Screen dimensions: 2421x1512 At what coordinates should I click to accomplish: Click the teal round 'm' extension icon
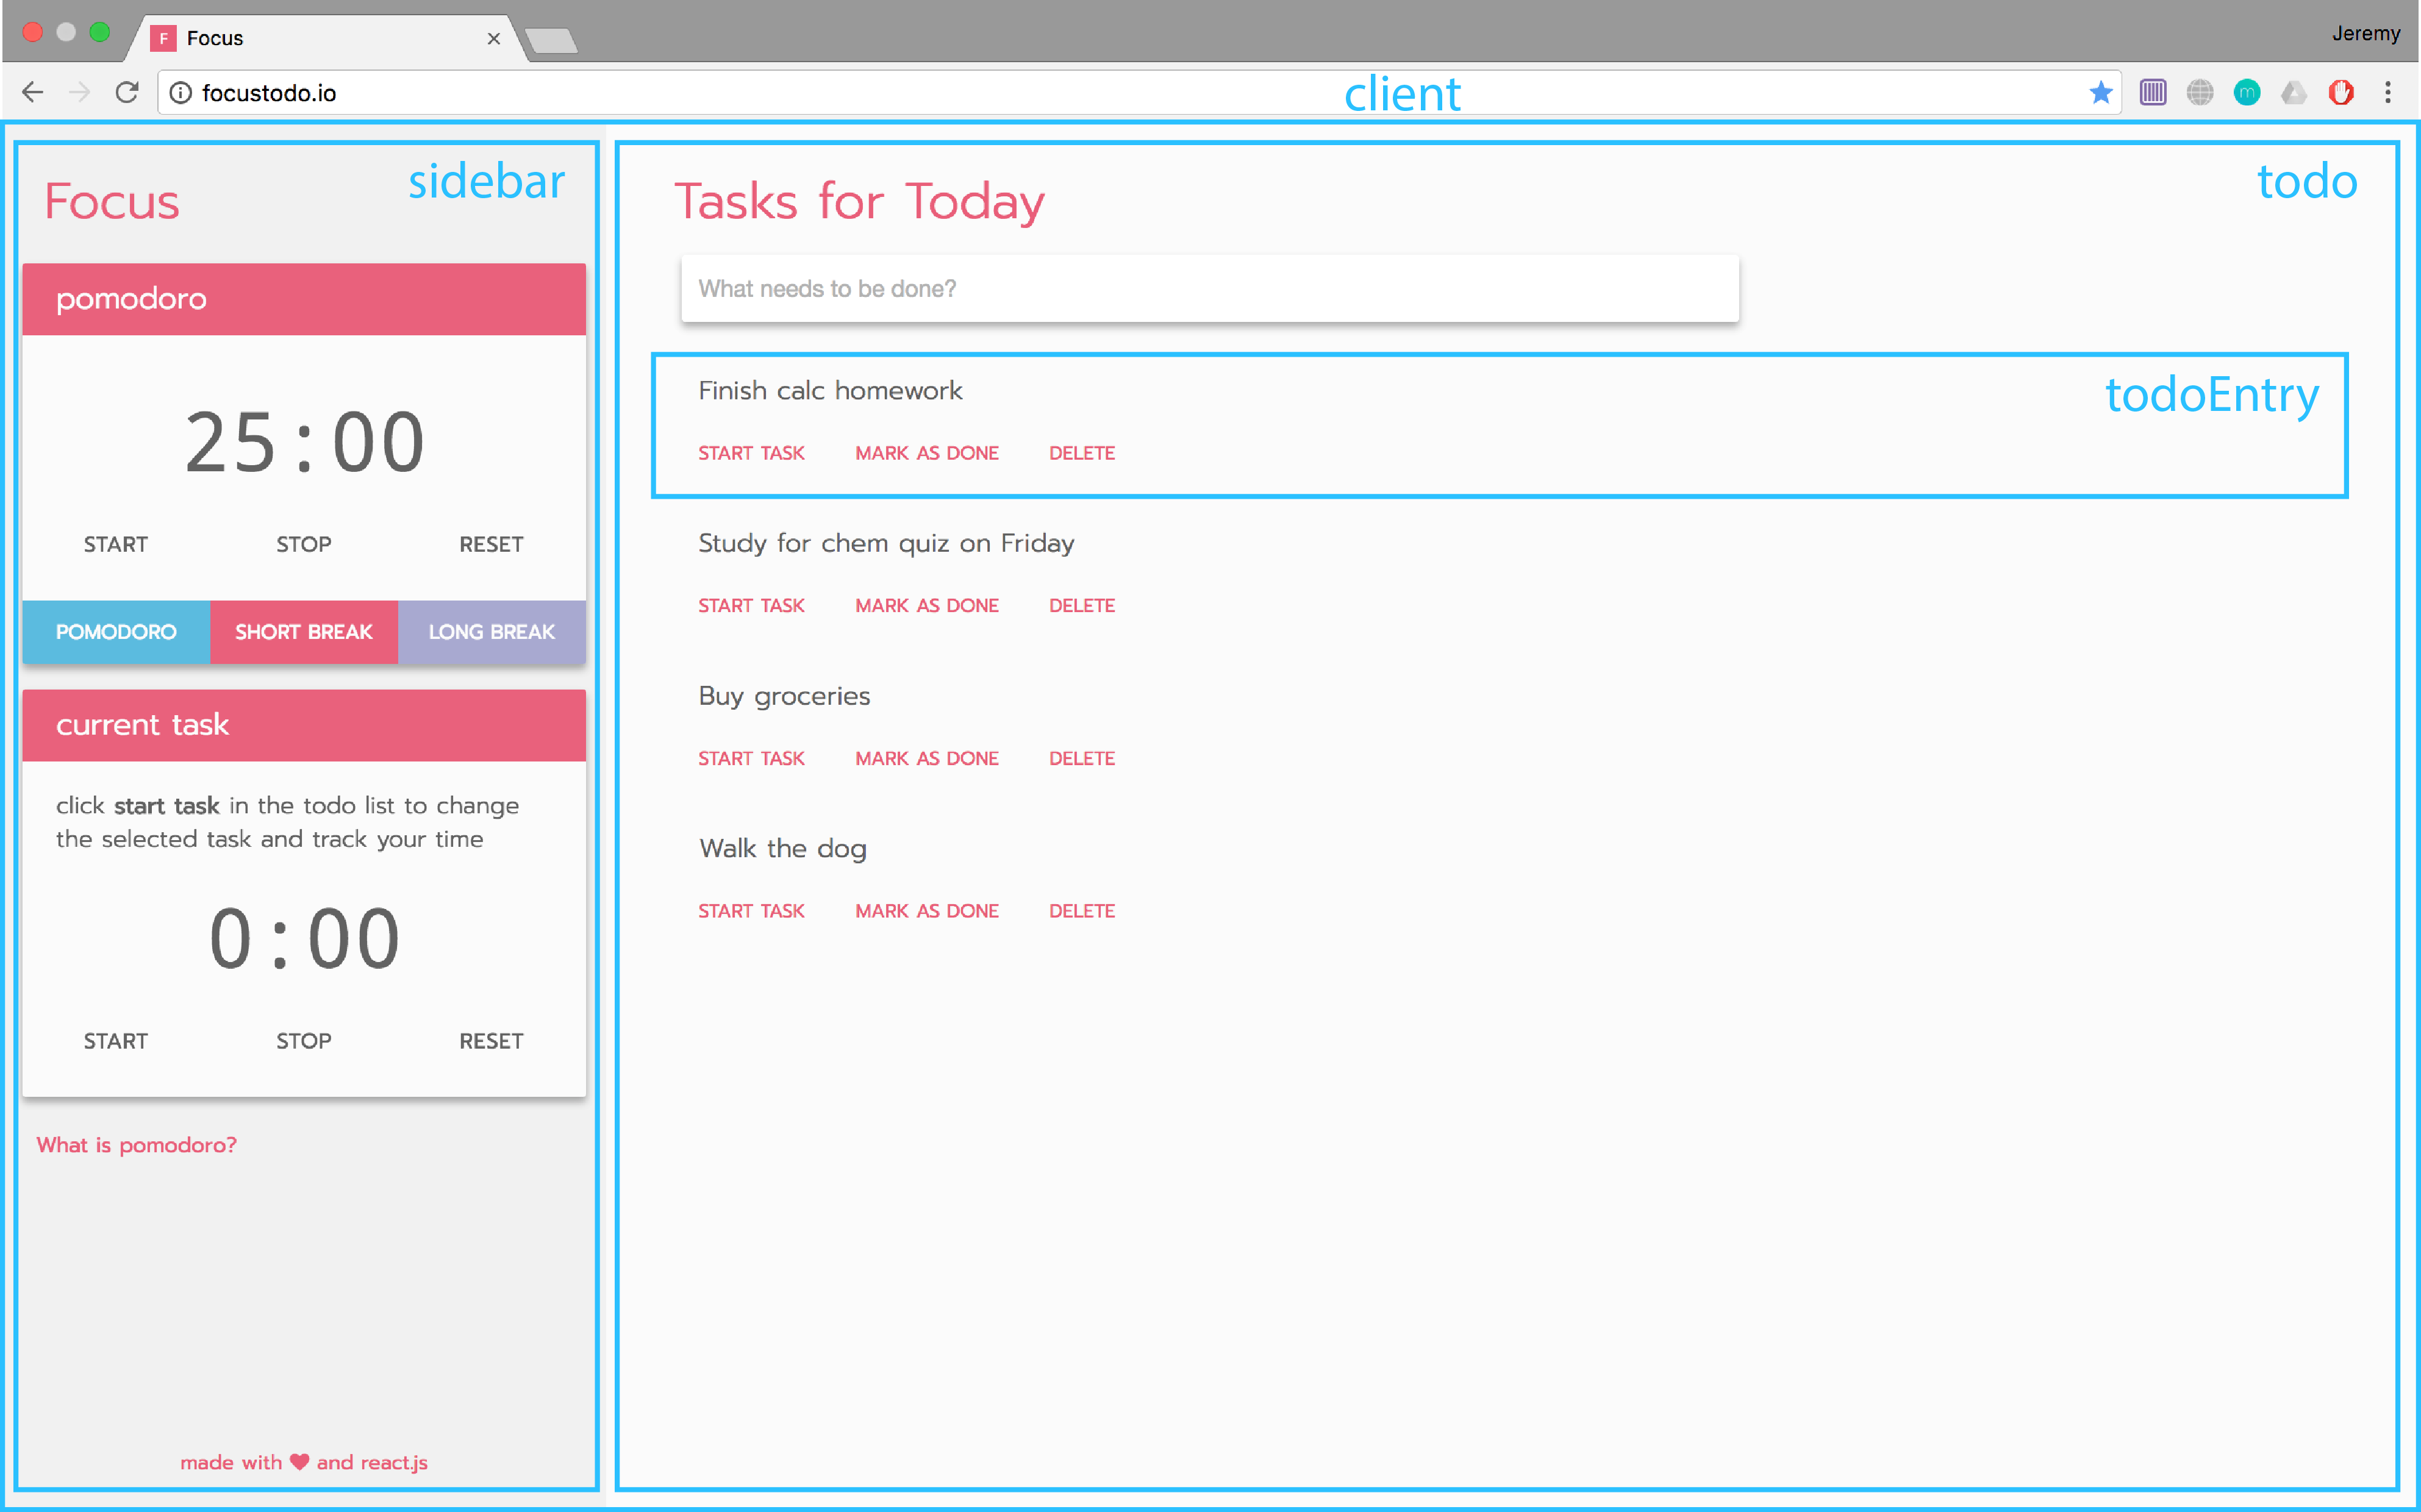(2247, 93)
